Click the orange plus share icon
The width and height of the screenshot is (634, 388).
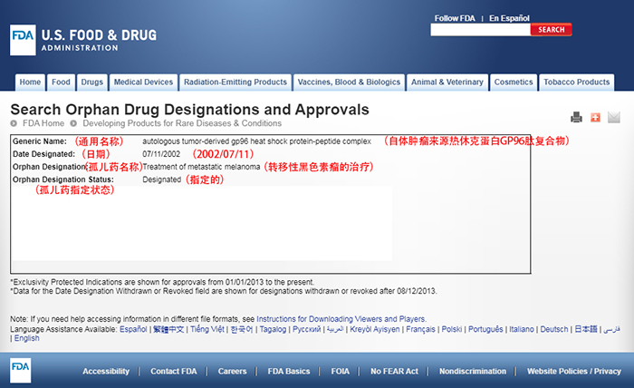tap(595, 117)
